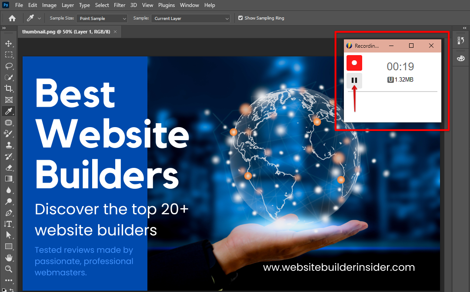Open the 3D menu

[133, 5]
